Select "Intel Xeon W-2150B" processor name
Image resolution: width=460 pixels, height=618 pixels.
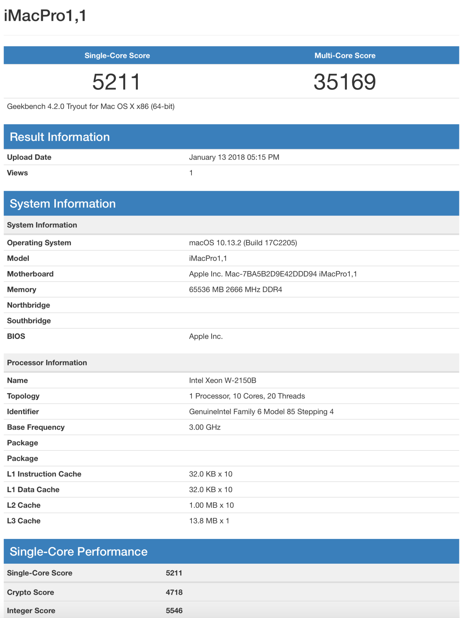223,381
